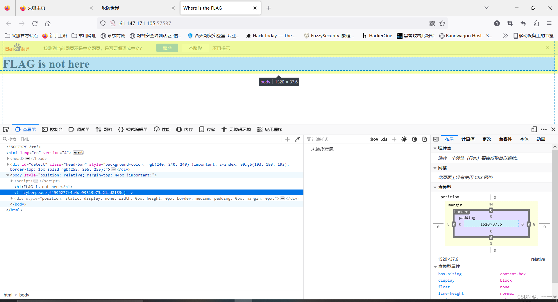Collapse the 弹性盒 flexbox section
The image size is (558, 302).
click(x=435, y=149)
